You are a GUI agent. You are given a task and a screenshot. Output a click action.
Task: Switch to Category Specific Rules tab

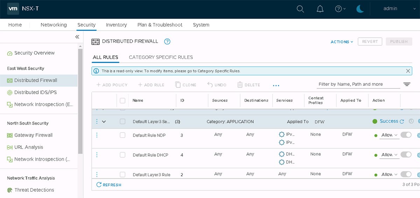(161, 57)
